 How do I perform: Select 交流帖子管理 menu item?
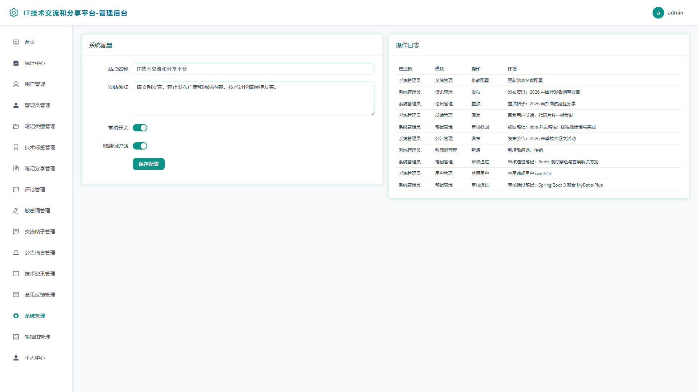pos(36,232)
